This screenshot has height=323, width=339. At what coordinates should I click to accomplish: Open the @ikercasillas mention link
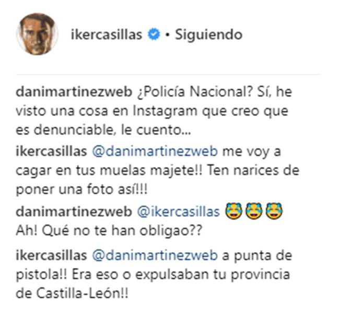pos(178,212)
